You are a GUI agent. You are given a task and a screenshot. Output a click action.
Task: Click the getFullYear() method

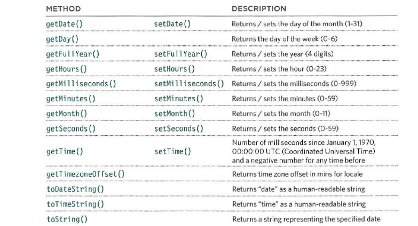[x=73, y=54]
